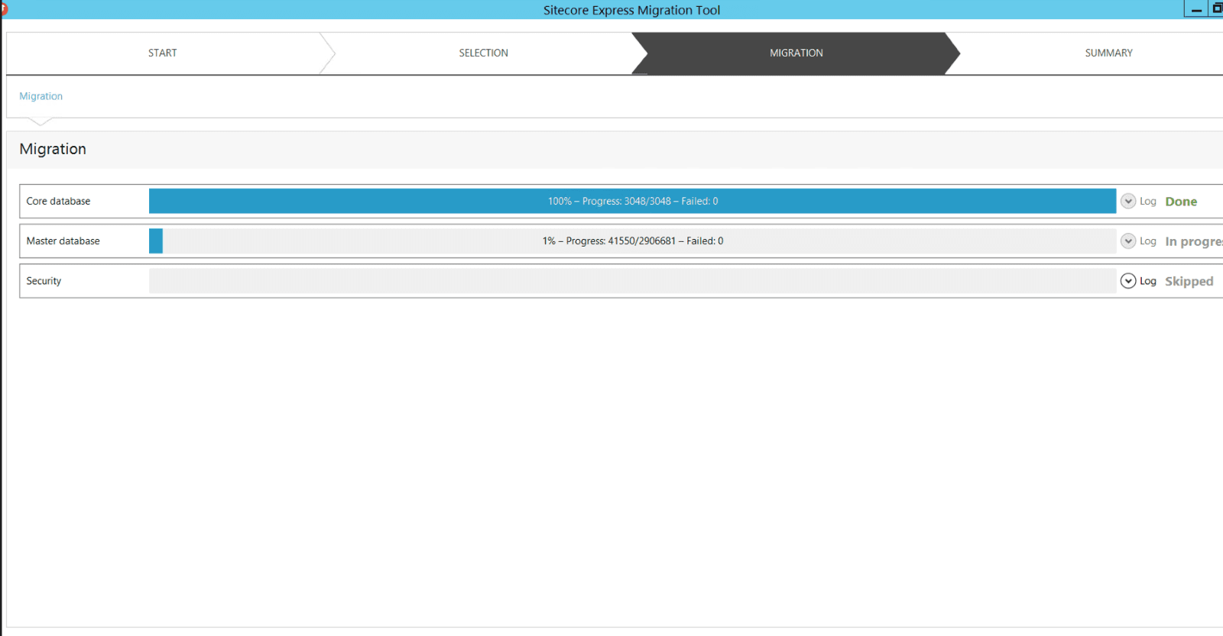Go to the SUMMARY wizard step
1223x636 pixels.
point(1108,53)
